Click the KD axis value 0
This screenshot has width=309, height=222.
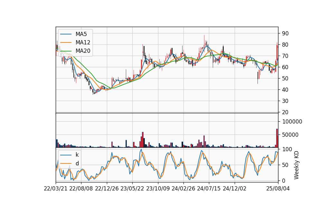[284, 180]
